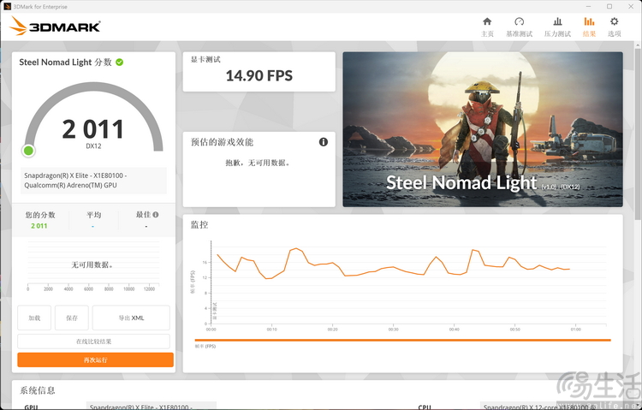
Task: Click the 显卡测试 marker in the chart
Action: click(x=215, y=312)
